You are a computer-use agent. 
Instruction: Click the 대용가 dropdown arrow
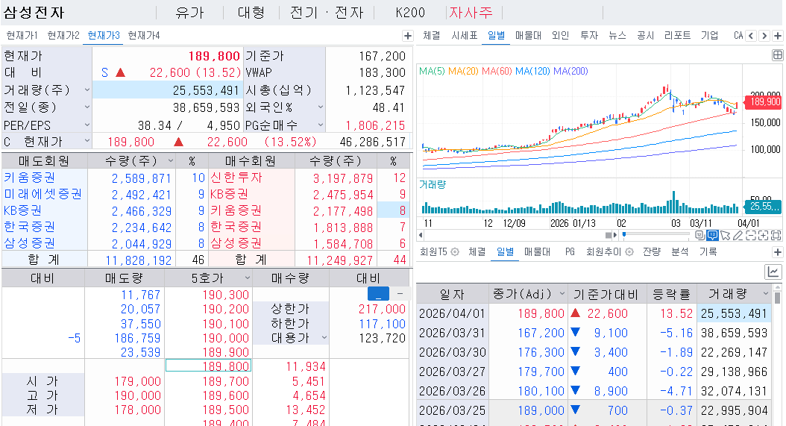pos(324,338)
